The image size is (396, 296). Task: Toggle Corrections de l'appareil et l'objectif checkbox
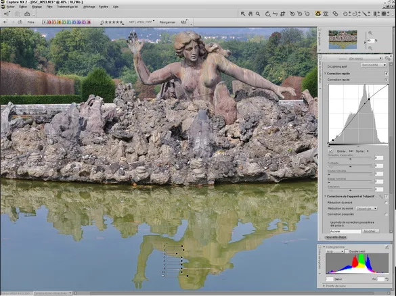click(x=386, y=196)
